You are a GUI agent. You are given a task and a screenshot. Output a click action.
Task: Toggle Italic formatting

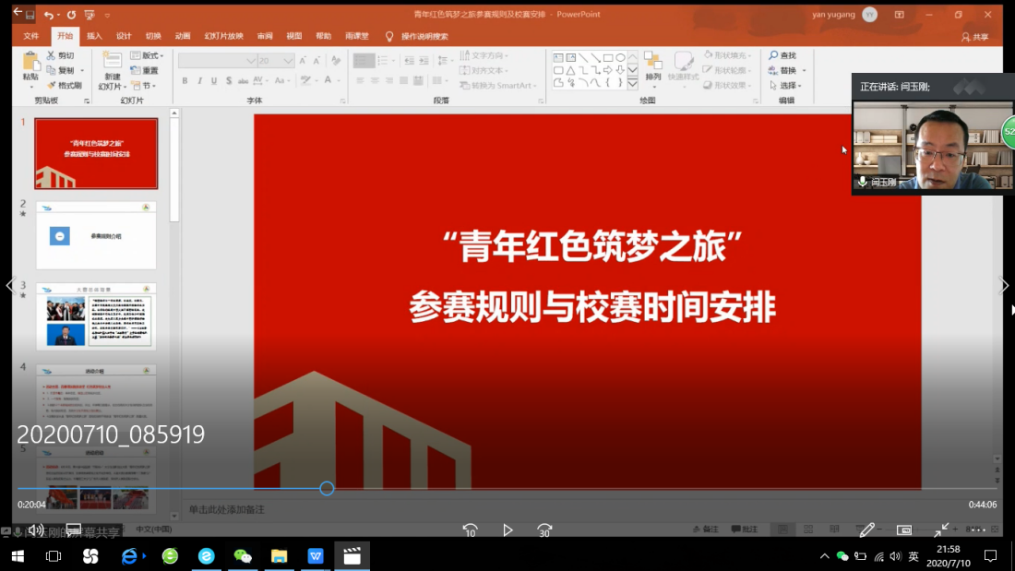tap(199, 81)
